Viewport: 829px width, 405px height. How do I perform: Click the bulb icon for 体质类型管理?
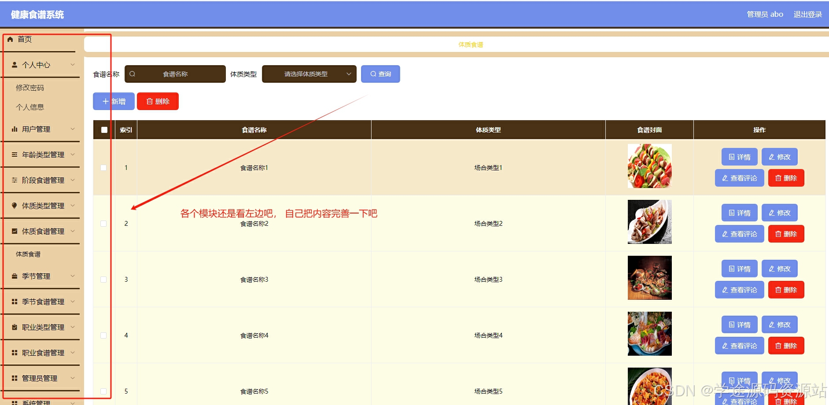point(15,206)
